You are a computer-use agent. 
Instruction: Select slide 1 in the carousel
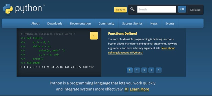tap(130, 70)
